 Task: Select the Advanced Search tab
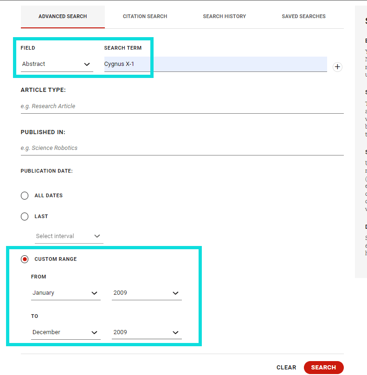click(63, 16)
